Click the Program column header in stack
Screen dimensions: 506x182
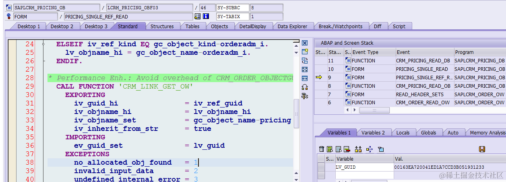click(x=480, y=52)
